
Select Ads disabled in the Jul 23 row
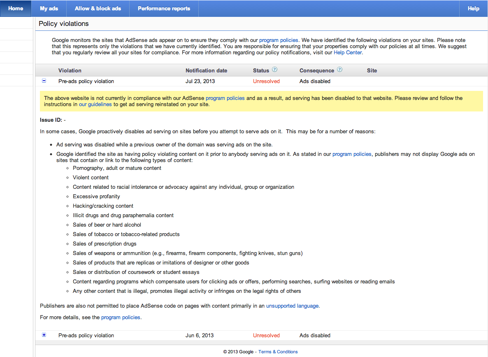pos(315,81)
